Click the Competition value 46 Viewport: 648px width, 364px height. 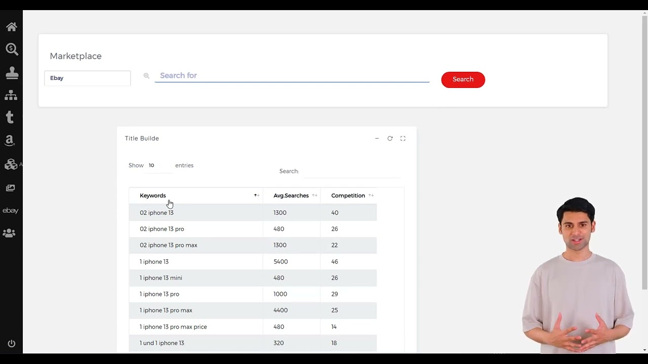pyautogui.click(x=335, y=262)
